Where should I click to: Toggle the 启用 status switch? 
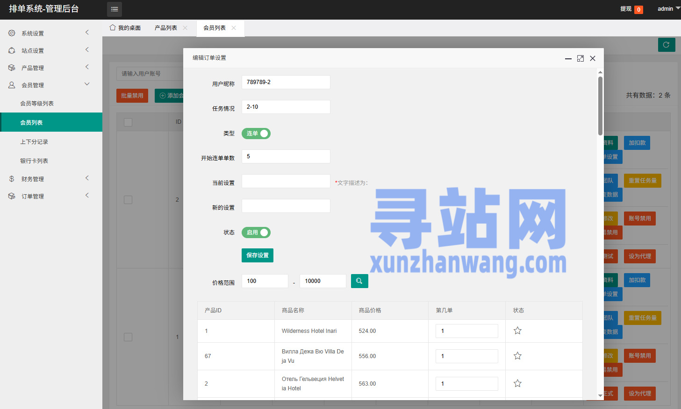click(x=256, y=233)
